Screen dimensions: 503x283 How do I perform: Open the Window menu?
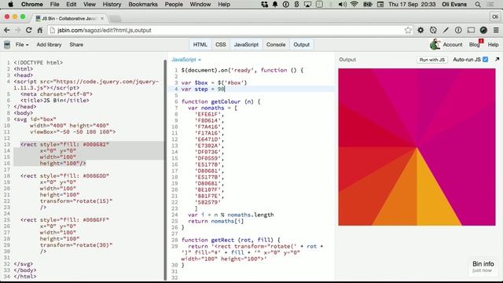(200, 5)
